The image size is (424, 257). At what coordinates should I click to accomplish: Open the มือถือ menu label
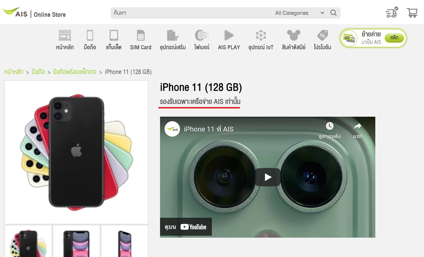click(90, 47)
